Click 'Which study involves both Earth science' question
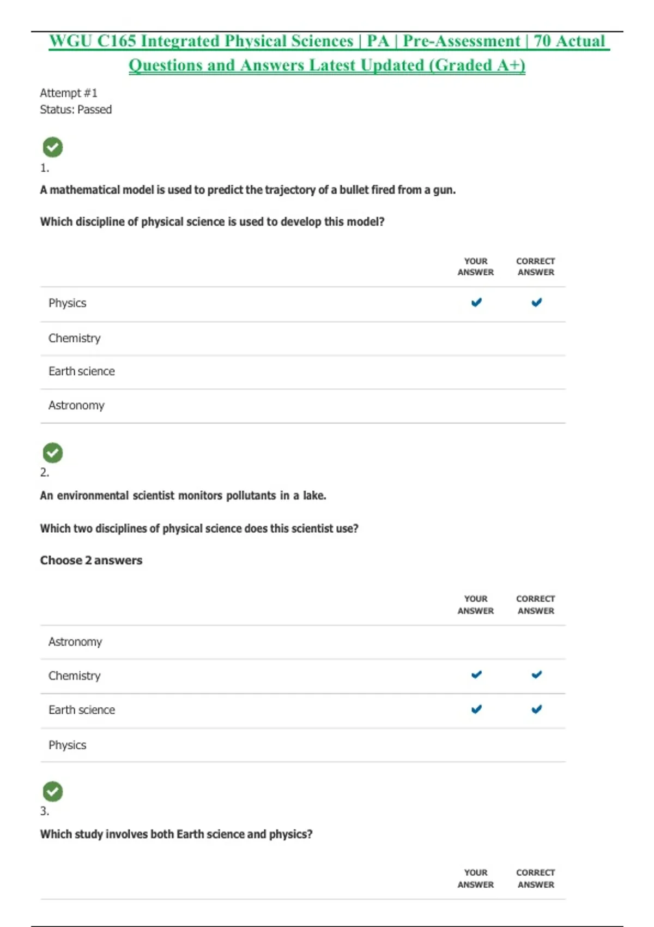The width and height of the screenshot is (654, 927). pos(176,834)
